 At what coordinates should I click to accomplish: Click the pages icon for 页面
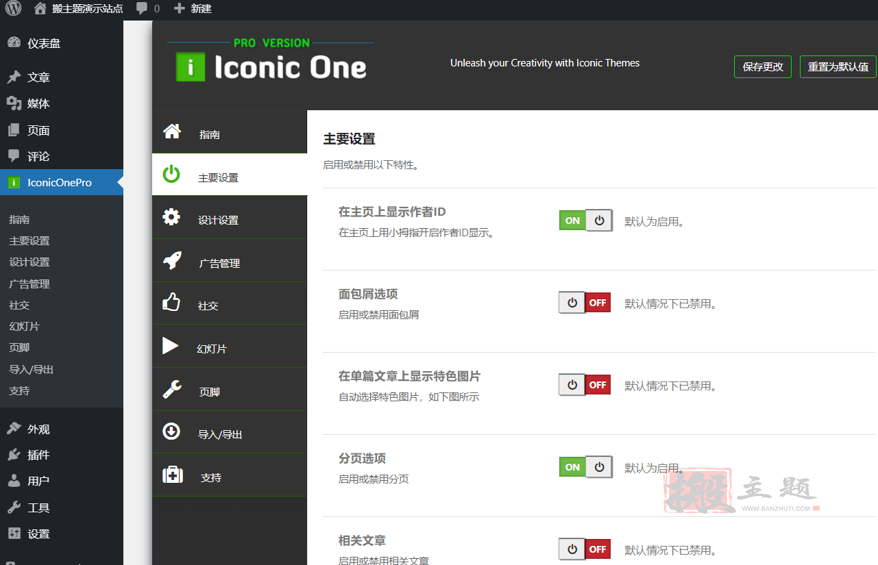pyautogui.click(x=14, y=130)
